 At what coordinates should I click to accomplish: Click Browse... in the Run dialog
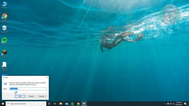click(x=42, y=96)
